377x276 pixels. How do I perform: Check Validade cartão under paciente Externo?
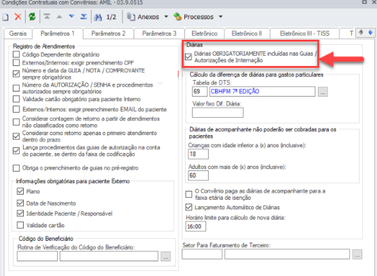pyautogui.click(x=21, y=225)
